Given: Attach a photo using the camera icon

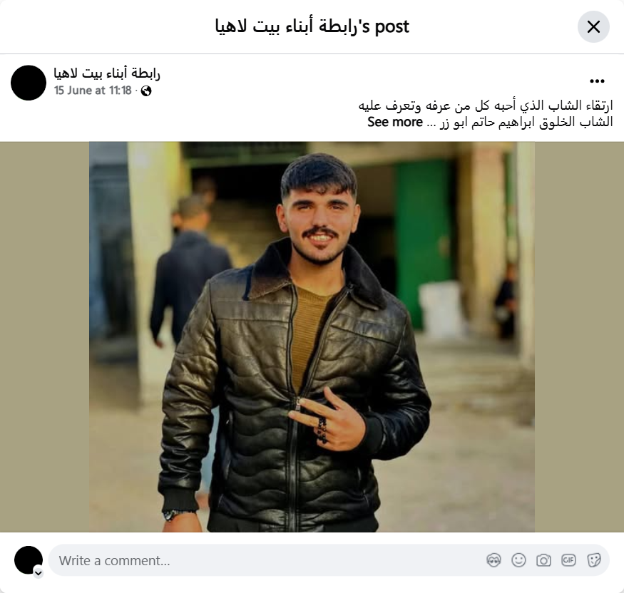Looking at the screenshot, I should (543, 560).
